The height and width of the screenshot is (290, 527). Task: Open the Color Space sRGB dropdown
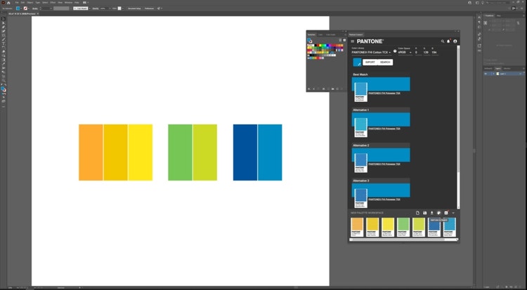click(x=405, y=53)
